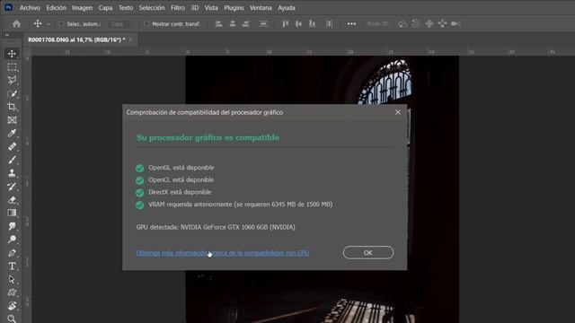Open the Plugins menu
Image resolution: width=575 pixels, height=323 pixels.
[234, 8]
